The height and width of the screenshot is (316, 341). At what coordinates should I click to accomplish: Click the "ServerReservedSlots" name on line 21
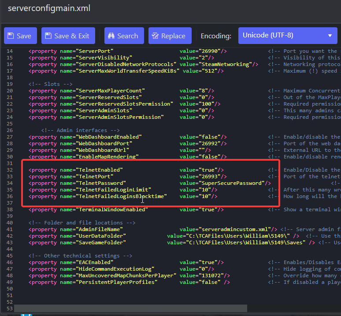pyautogui.click(x=108, y=98)
